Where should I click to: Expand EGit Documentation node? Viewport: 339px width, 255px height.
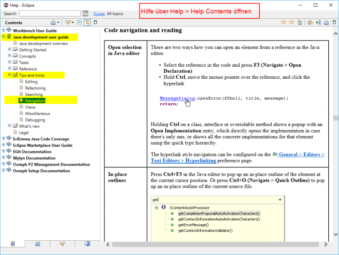[4, 151]
